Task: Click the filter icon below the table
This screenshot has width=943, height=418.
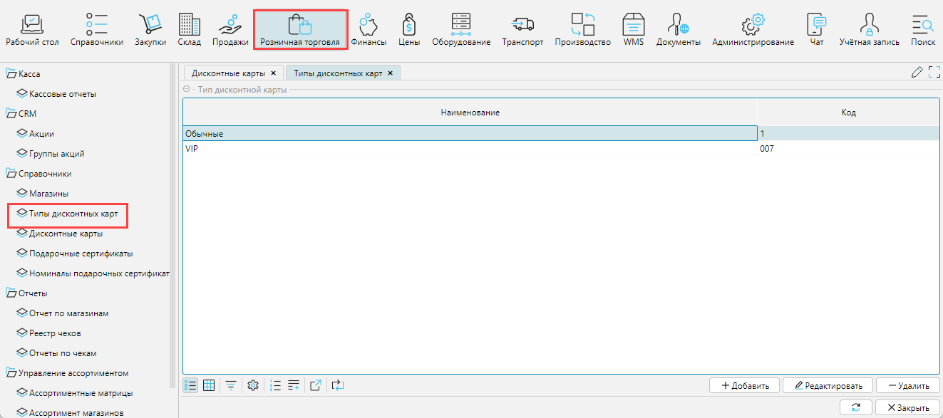Action: click(231, 385)
